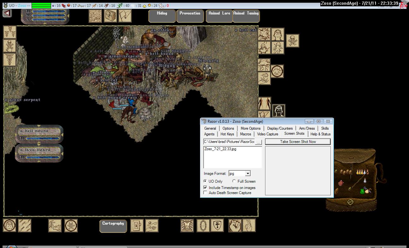The height and width of the screenshot is (248, 409).
Task: Activate the Provocation skill button
Action: (190, 16)
